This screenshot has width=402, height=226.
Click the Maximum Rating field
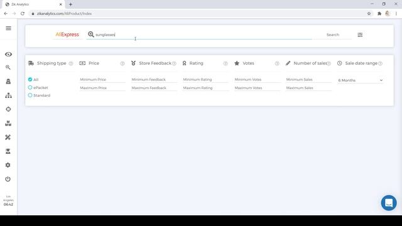click(205, 88)
